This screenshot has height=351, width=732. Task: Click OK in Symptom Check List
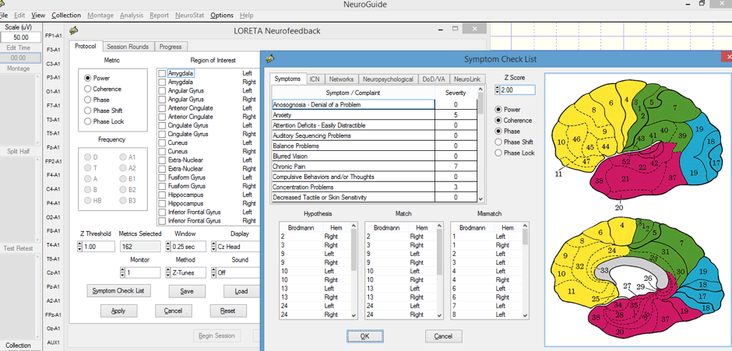[365, 336]
